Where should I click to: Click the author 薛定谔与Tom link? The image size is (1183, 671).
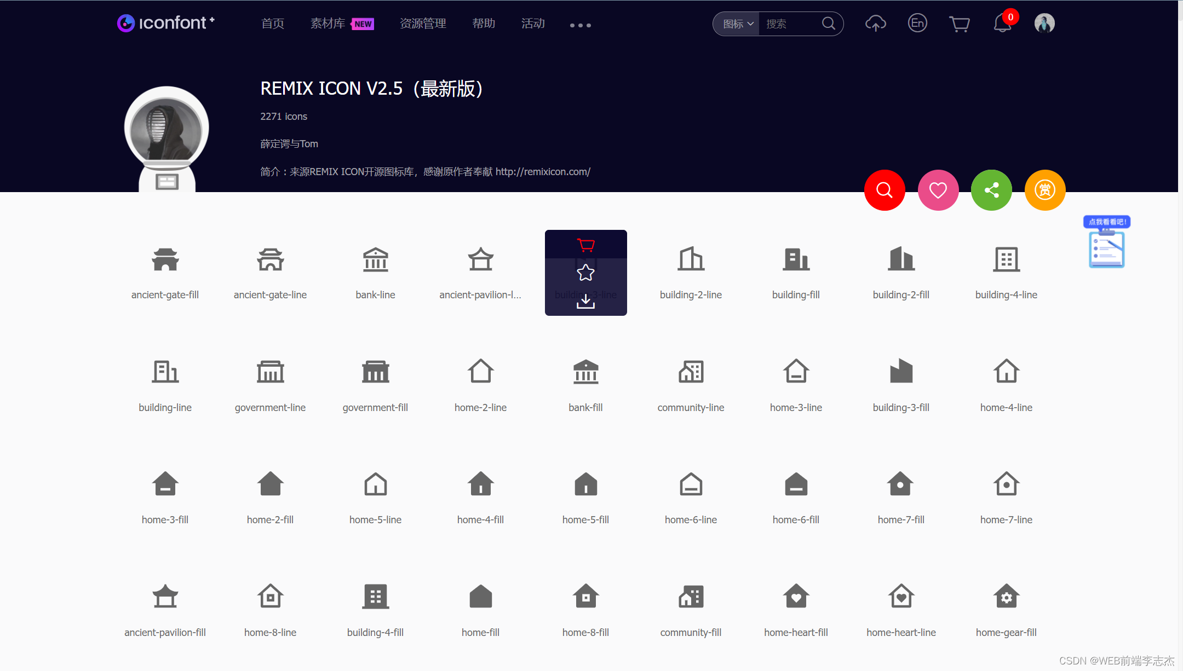[x=289, y=144]
